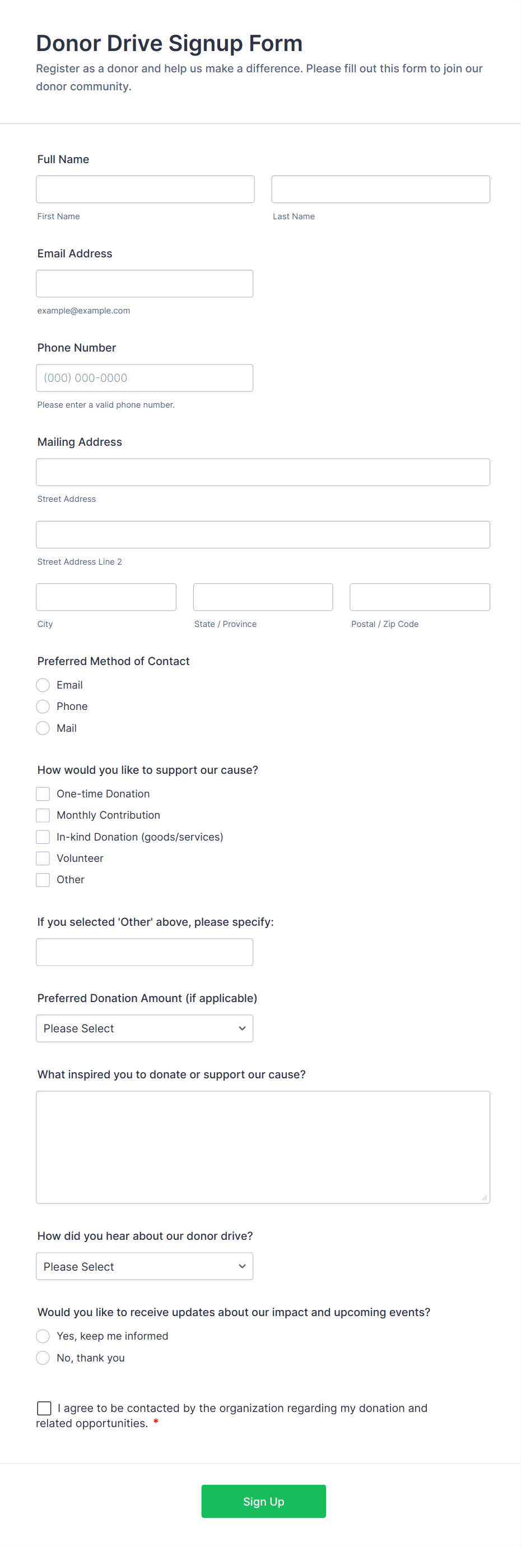Select the Street Address Line 2 field

pos(263,534)
